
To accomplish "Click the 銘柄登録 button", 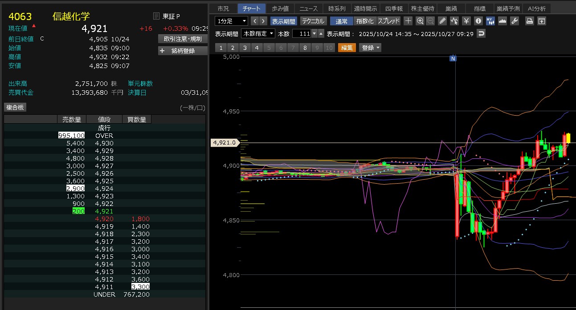I will [x=183, y=51].
